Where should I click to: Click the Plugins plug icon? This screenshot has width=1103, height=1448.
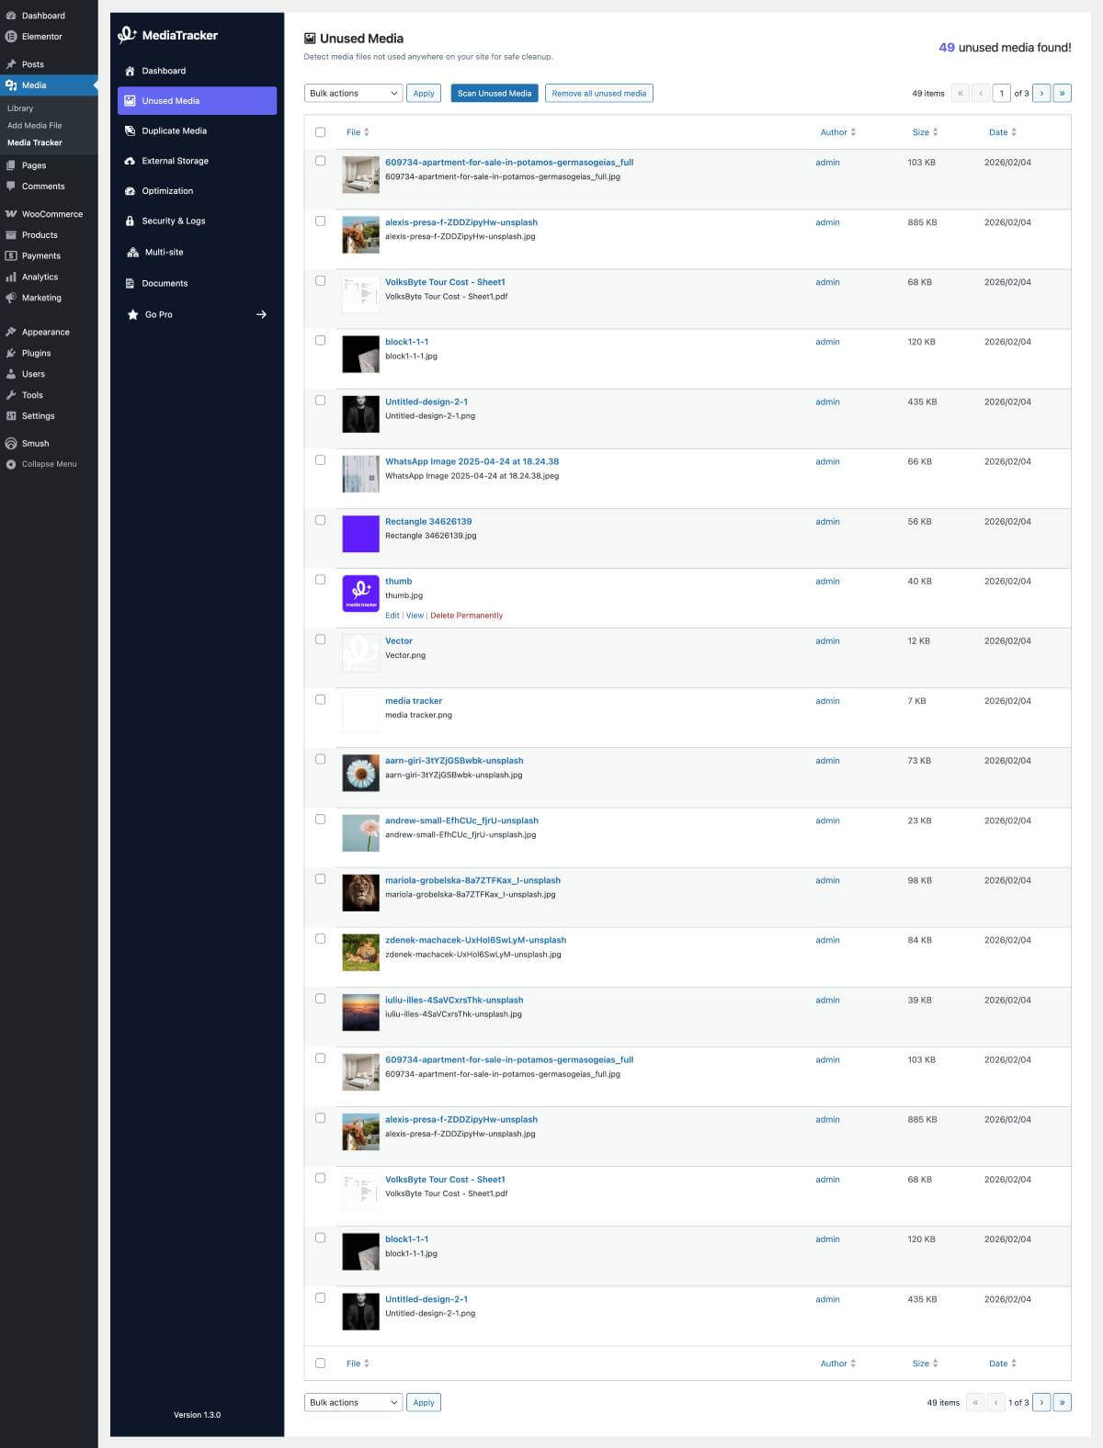pyautogui.click(x=11, y=353)
